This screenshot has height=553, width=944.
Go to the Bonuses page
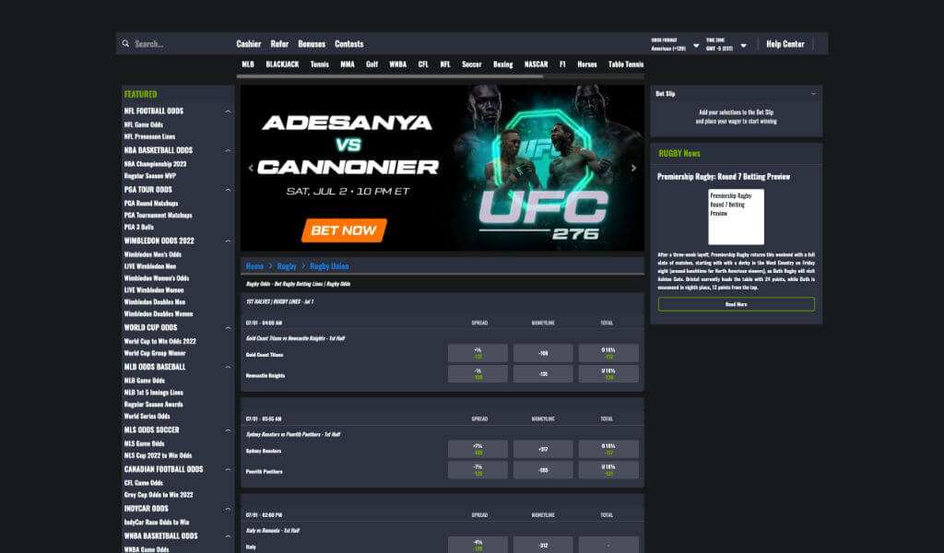[312, 44]
